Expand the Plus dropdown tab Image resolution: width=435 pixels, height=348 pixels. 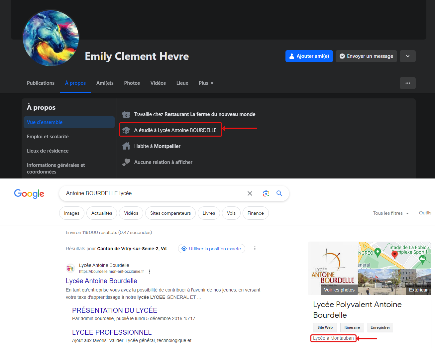click(206, 83)
